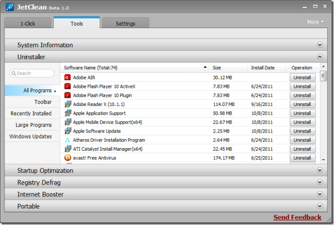Image resolution: width=334 pixels, height=225 pixels.
Task: Show Large Programs category
Action: [x=32, y=125]
